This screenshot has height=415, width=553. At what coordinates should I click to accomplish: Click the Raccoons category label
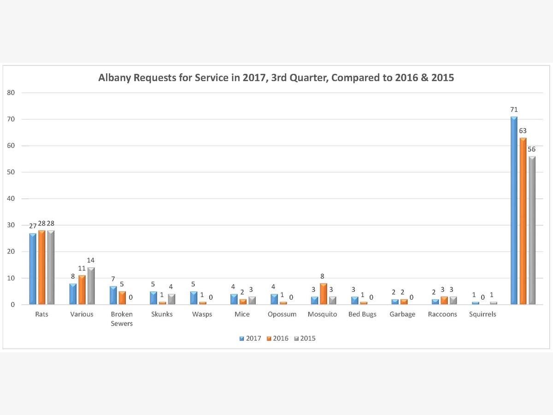[443, 314]
